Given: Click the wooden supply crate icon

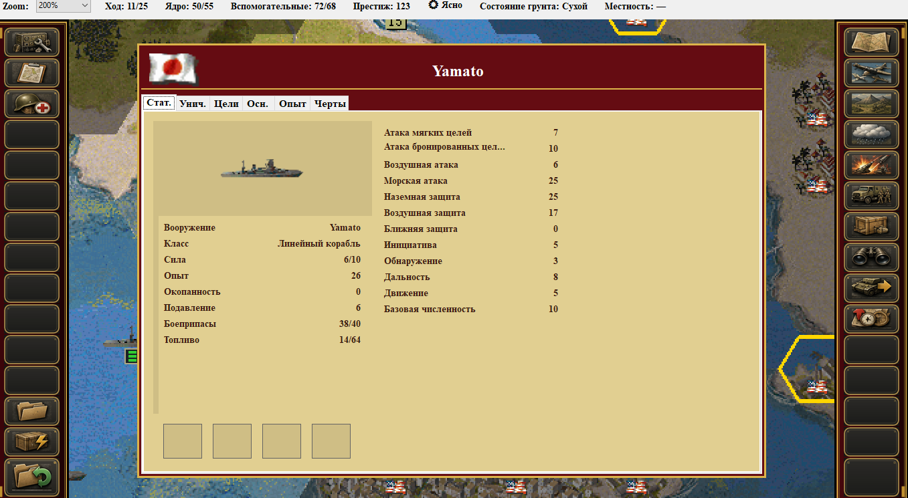Looking at the screenshot, I should pyautogui.click(x=871, y=227).
